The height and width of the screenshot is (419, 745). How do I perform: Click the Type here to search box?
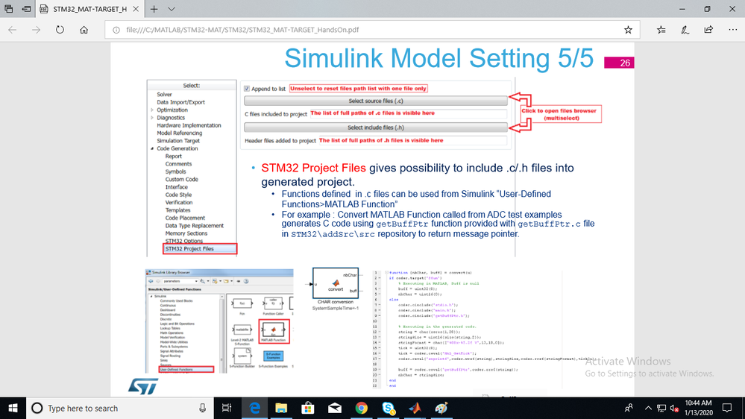(x=119, y=408)
